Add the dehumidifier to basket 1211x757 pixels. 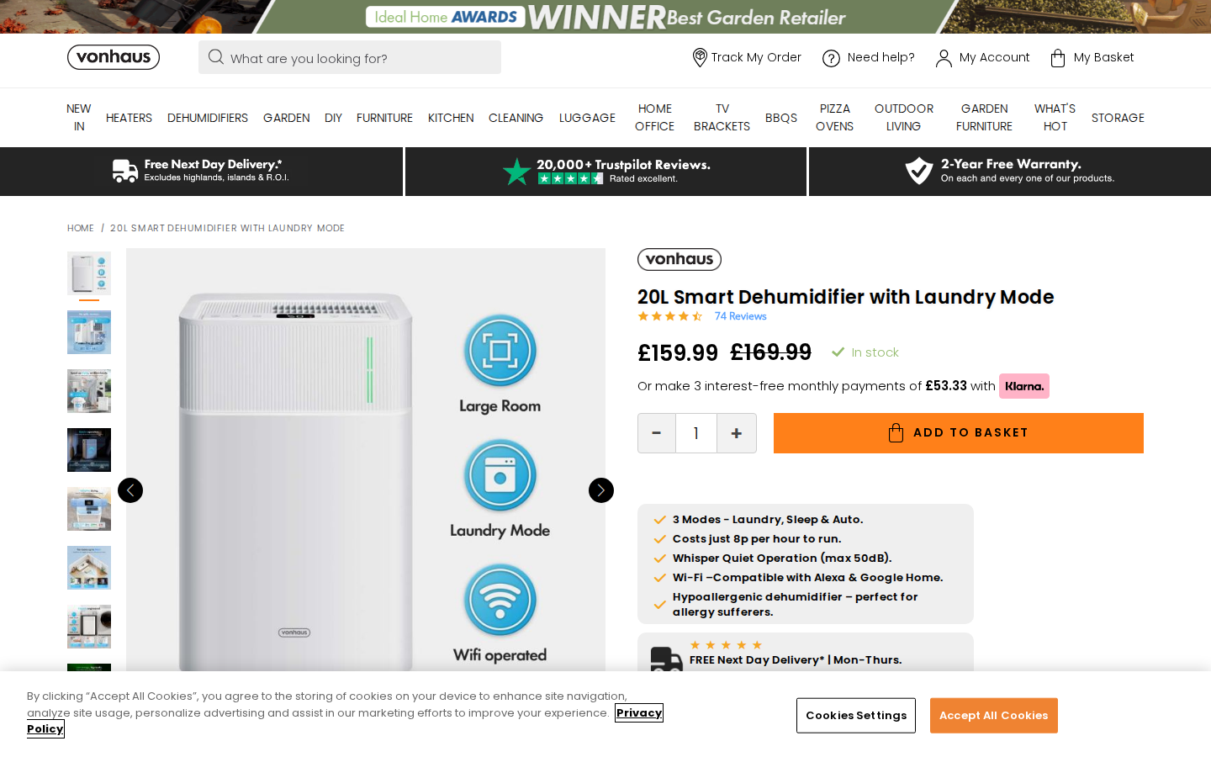pos(958,433)
